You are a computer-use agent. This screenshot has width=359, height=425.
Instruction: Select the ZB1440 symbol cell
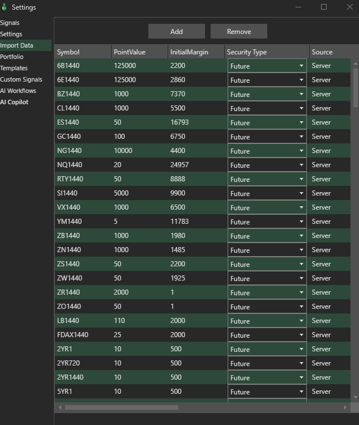[69, 236]
